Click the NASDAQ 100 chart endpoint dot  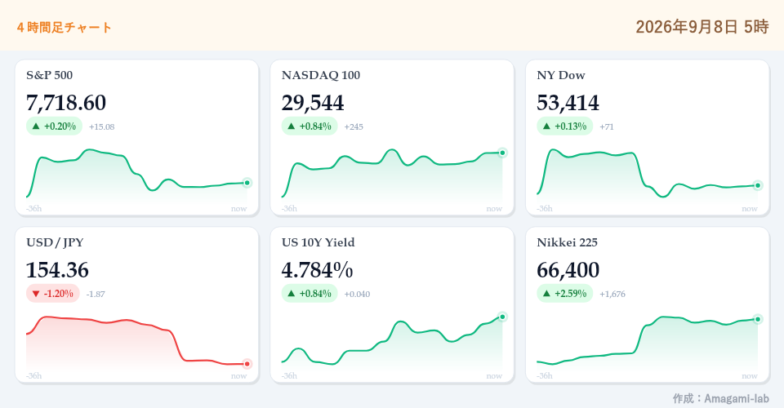(502, 153)
